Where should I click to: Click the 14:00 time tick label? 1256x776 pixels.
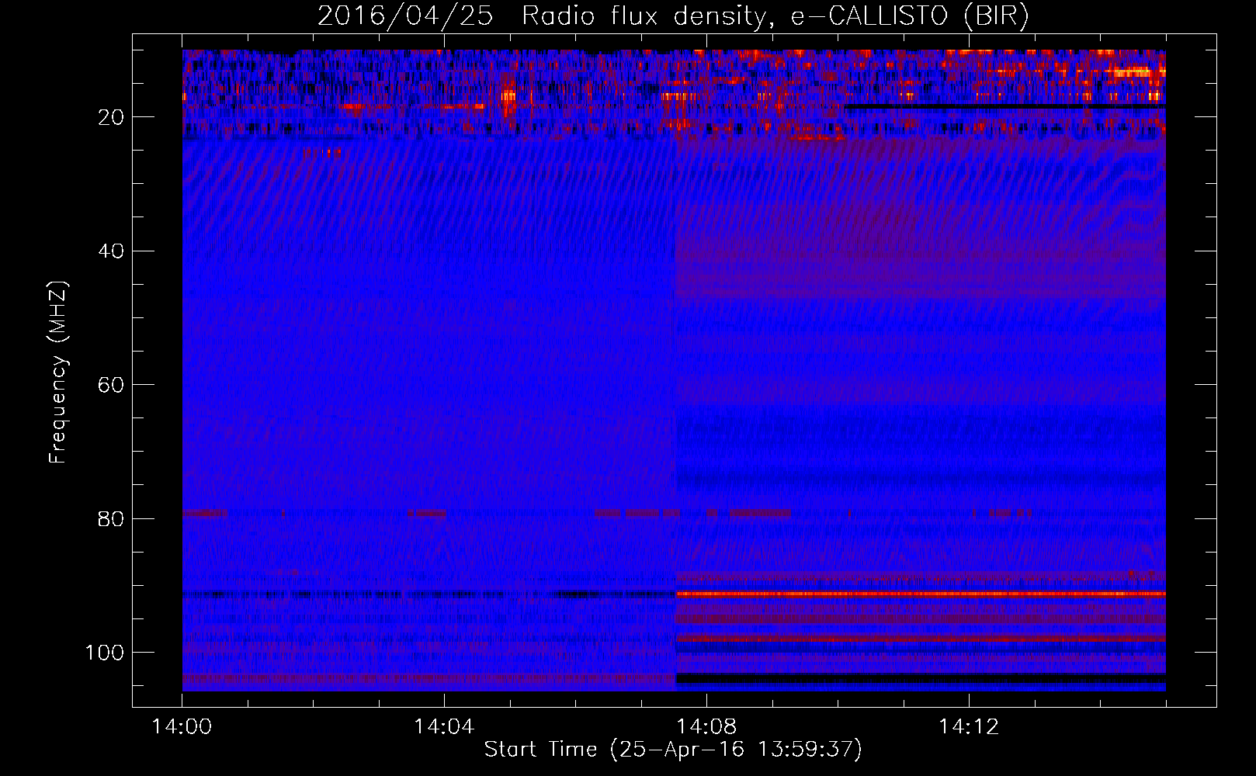tap(182, 726)
